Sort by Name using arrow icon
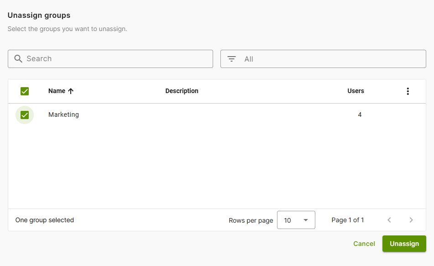 71,91
